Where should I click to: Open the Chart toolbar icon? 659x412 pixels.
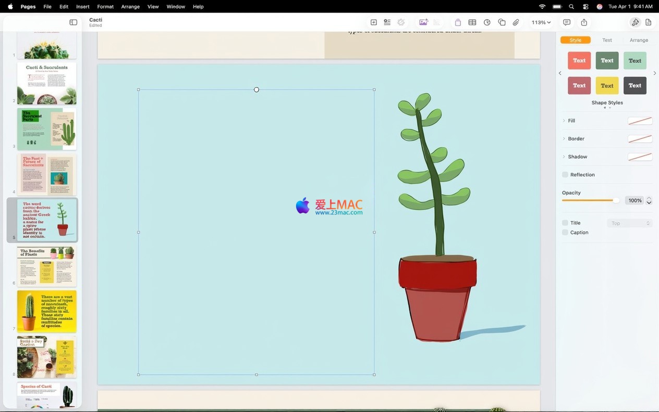(487, 22)
